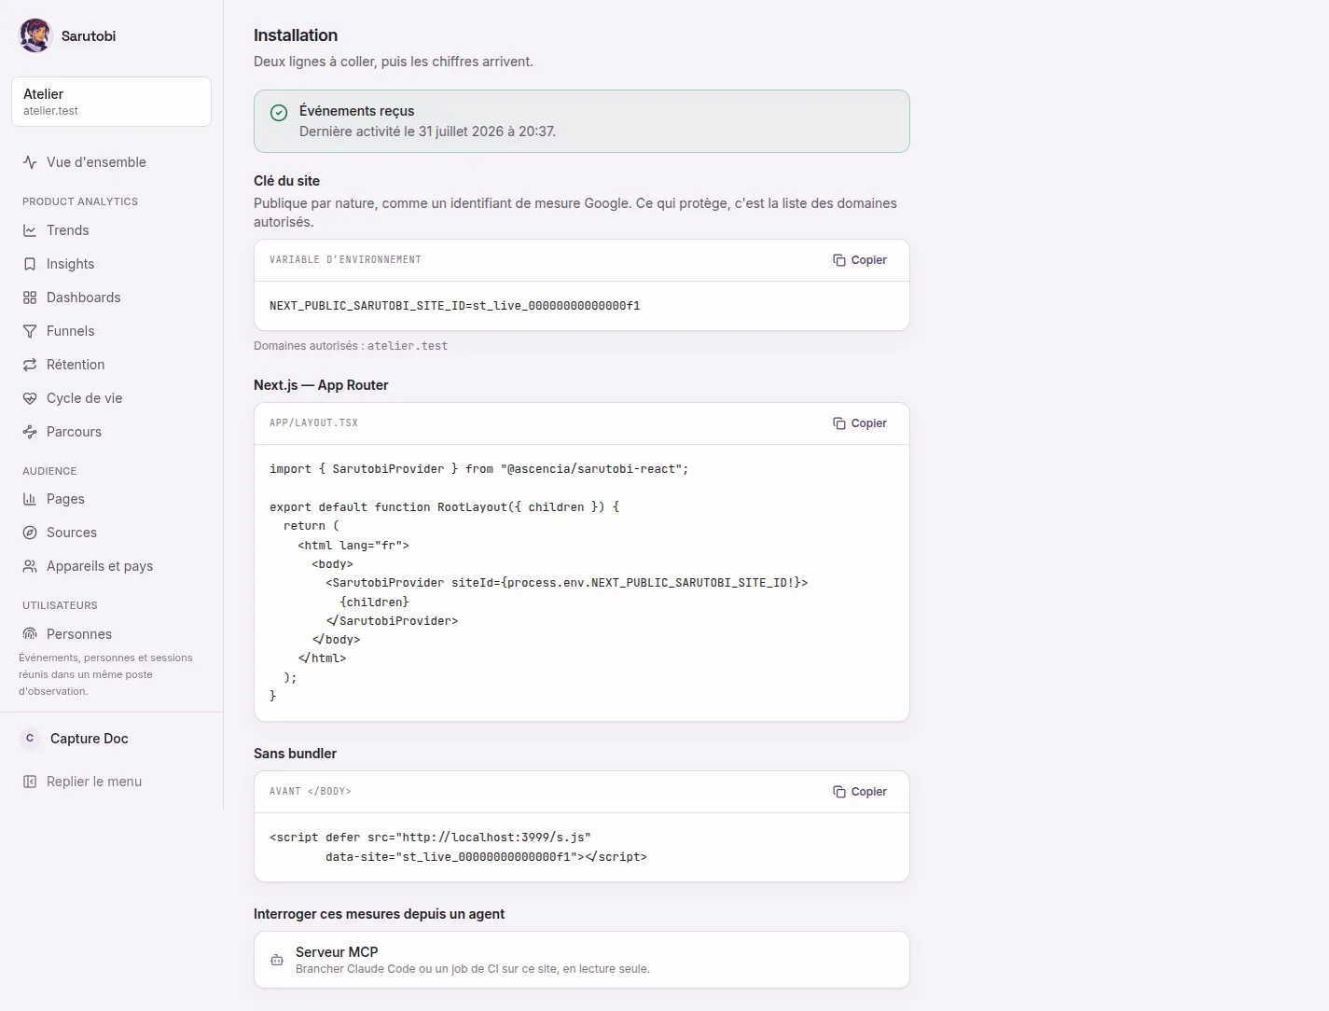Click copy icon in Variable d'environnement header

click(x=839, y=260)
